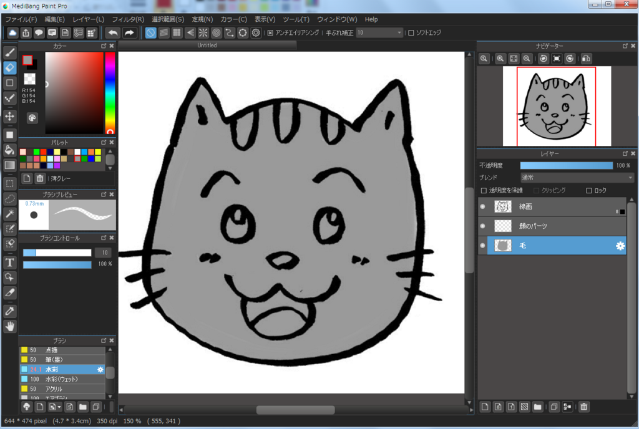Open the 手ぶれ補正 value dropdown
Viewport: 639px width, 429px height.
point(379,32)
